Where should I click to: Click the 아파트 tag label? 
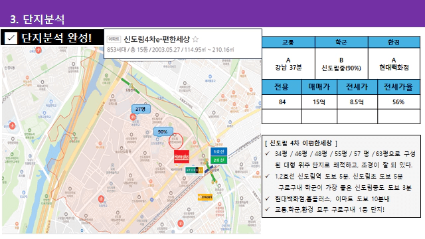click(x=114, y=39)
